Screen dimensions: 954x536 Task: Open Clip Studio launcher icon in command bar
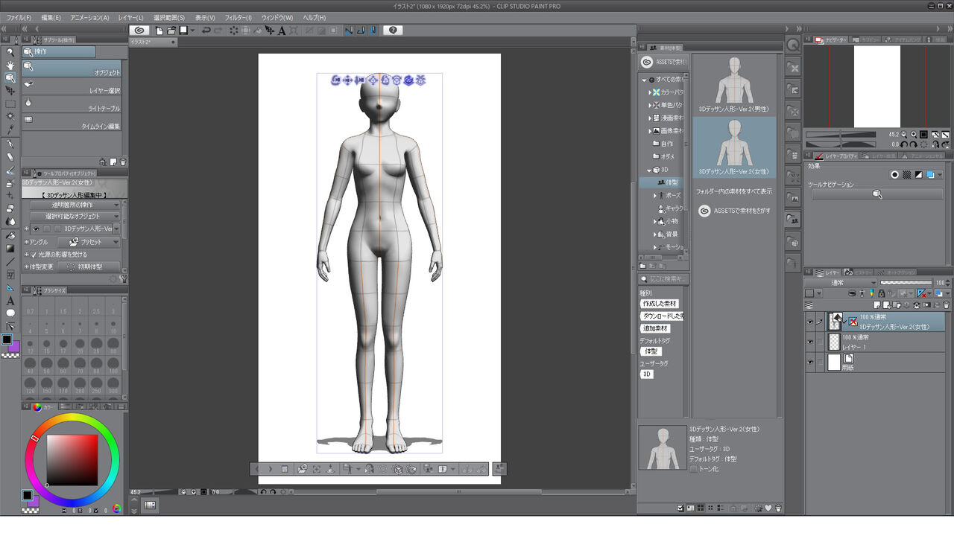(139, 31)
